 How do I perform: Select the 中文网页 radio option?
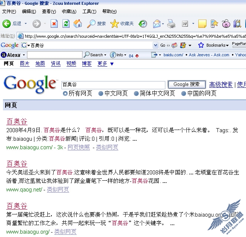[x=101, y=93]
